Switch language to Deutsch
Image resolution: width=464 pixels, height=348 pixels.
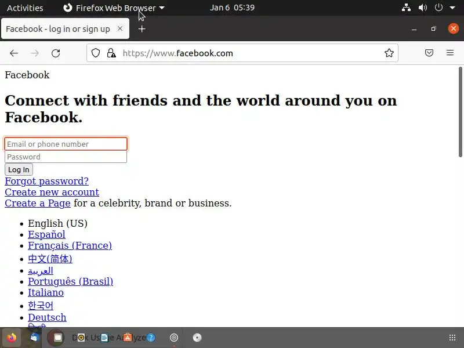click(x=47, y=317)
